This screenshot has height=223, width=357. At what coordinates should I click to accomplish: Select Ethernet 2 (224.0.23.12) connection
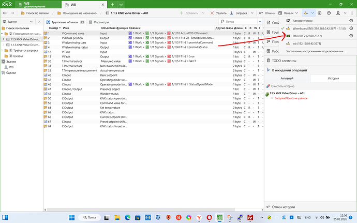[307, 36]
